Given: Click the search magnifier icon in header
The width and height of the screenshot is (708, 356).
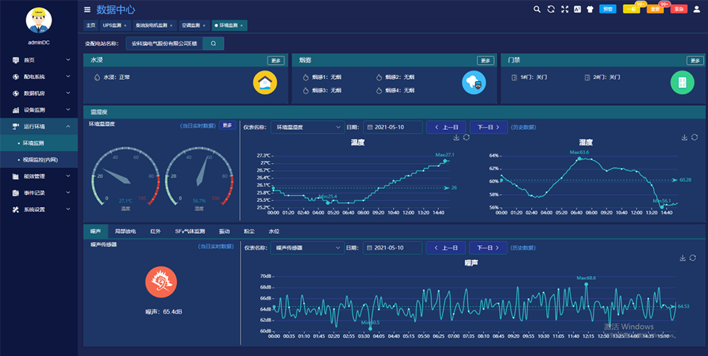Looking at the screenshot, I should [x=538, y=9].
